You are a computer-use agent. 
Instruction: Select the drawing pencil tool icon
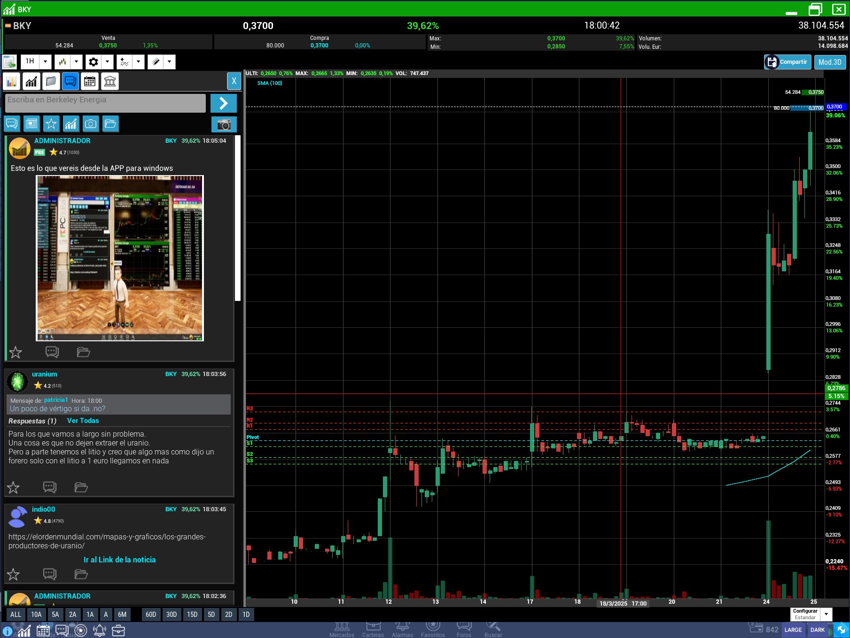click(156, 61)
